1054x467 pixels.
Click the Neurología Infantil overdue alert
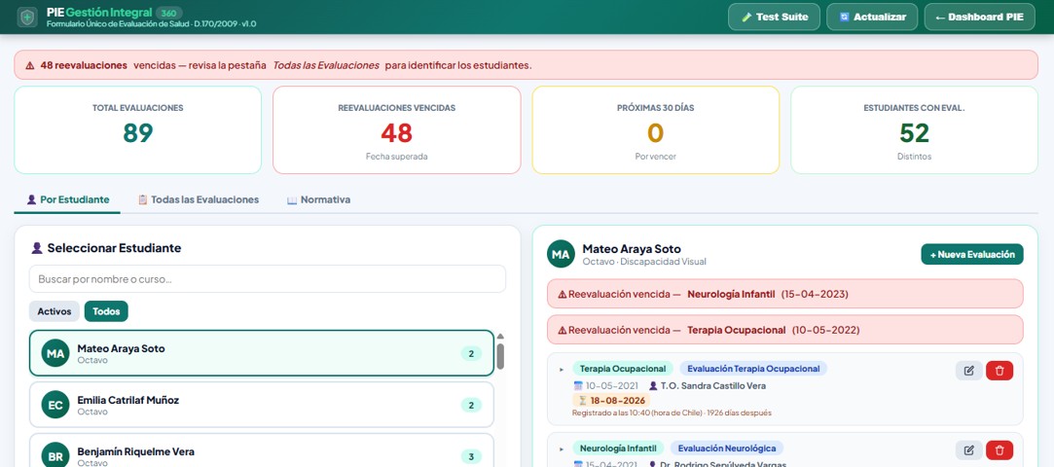tap(785, 294)
